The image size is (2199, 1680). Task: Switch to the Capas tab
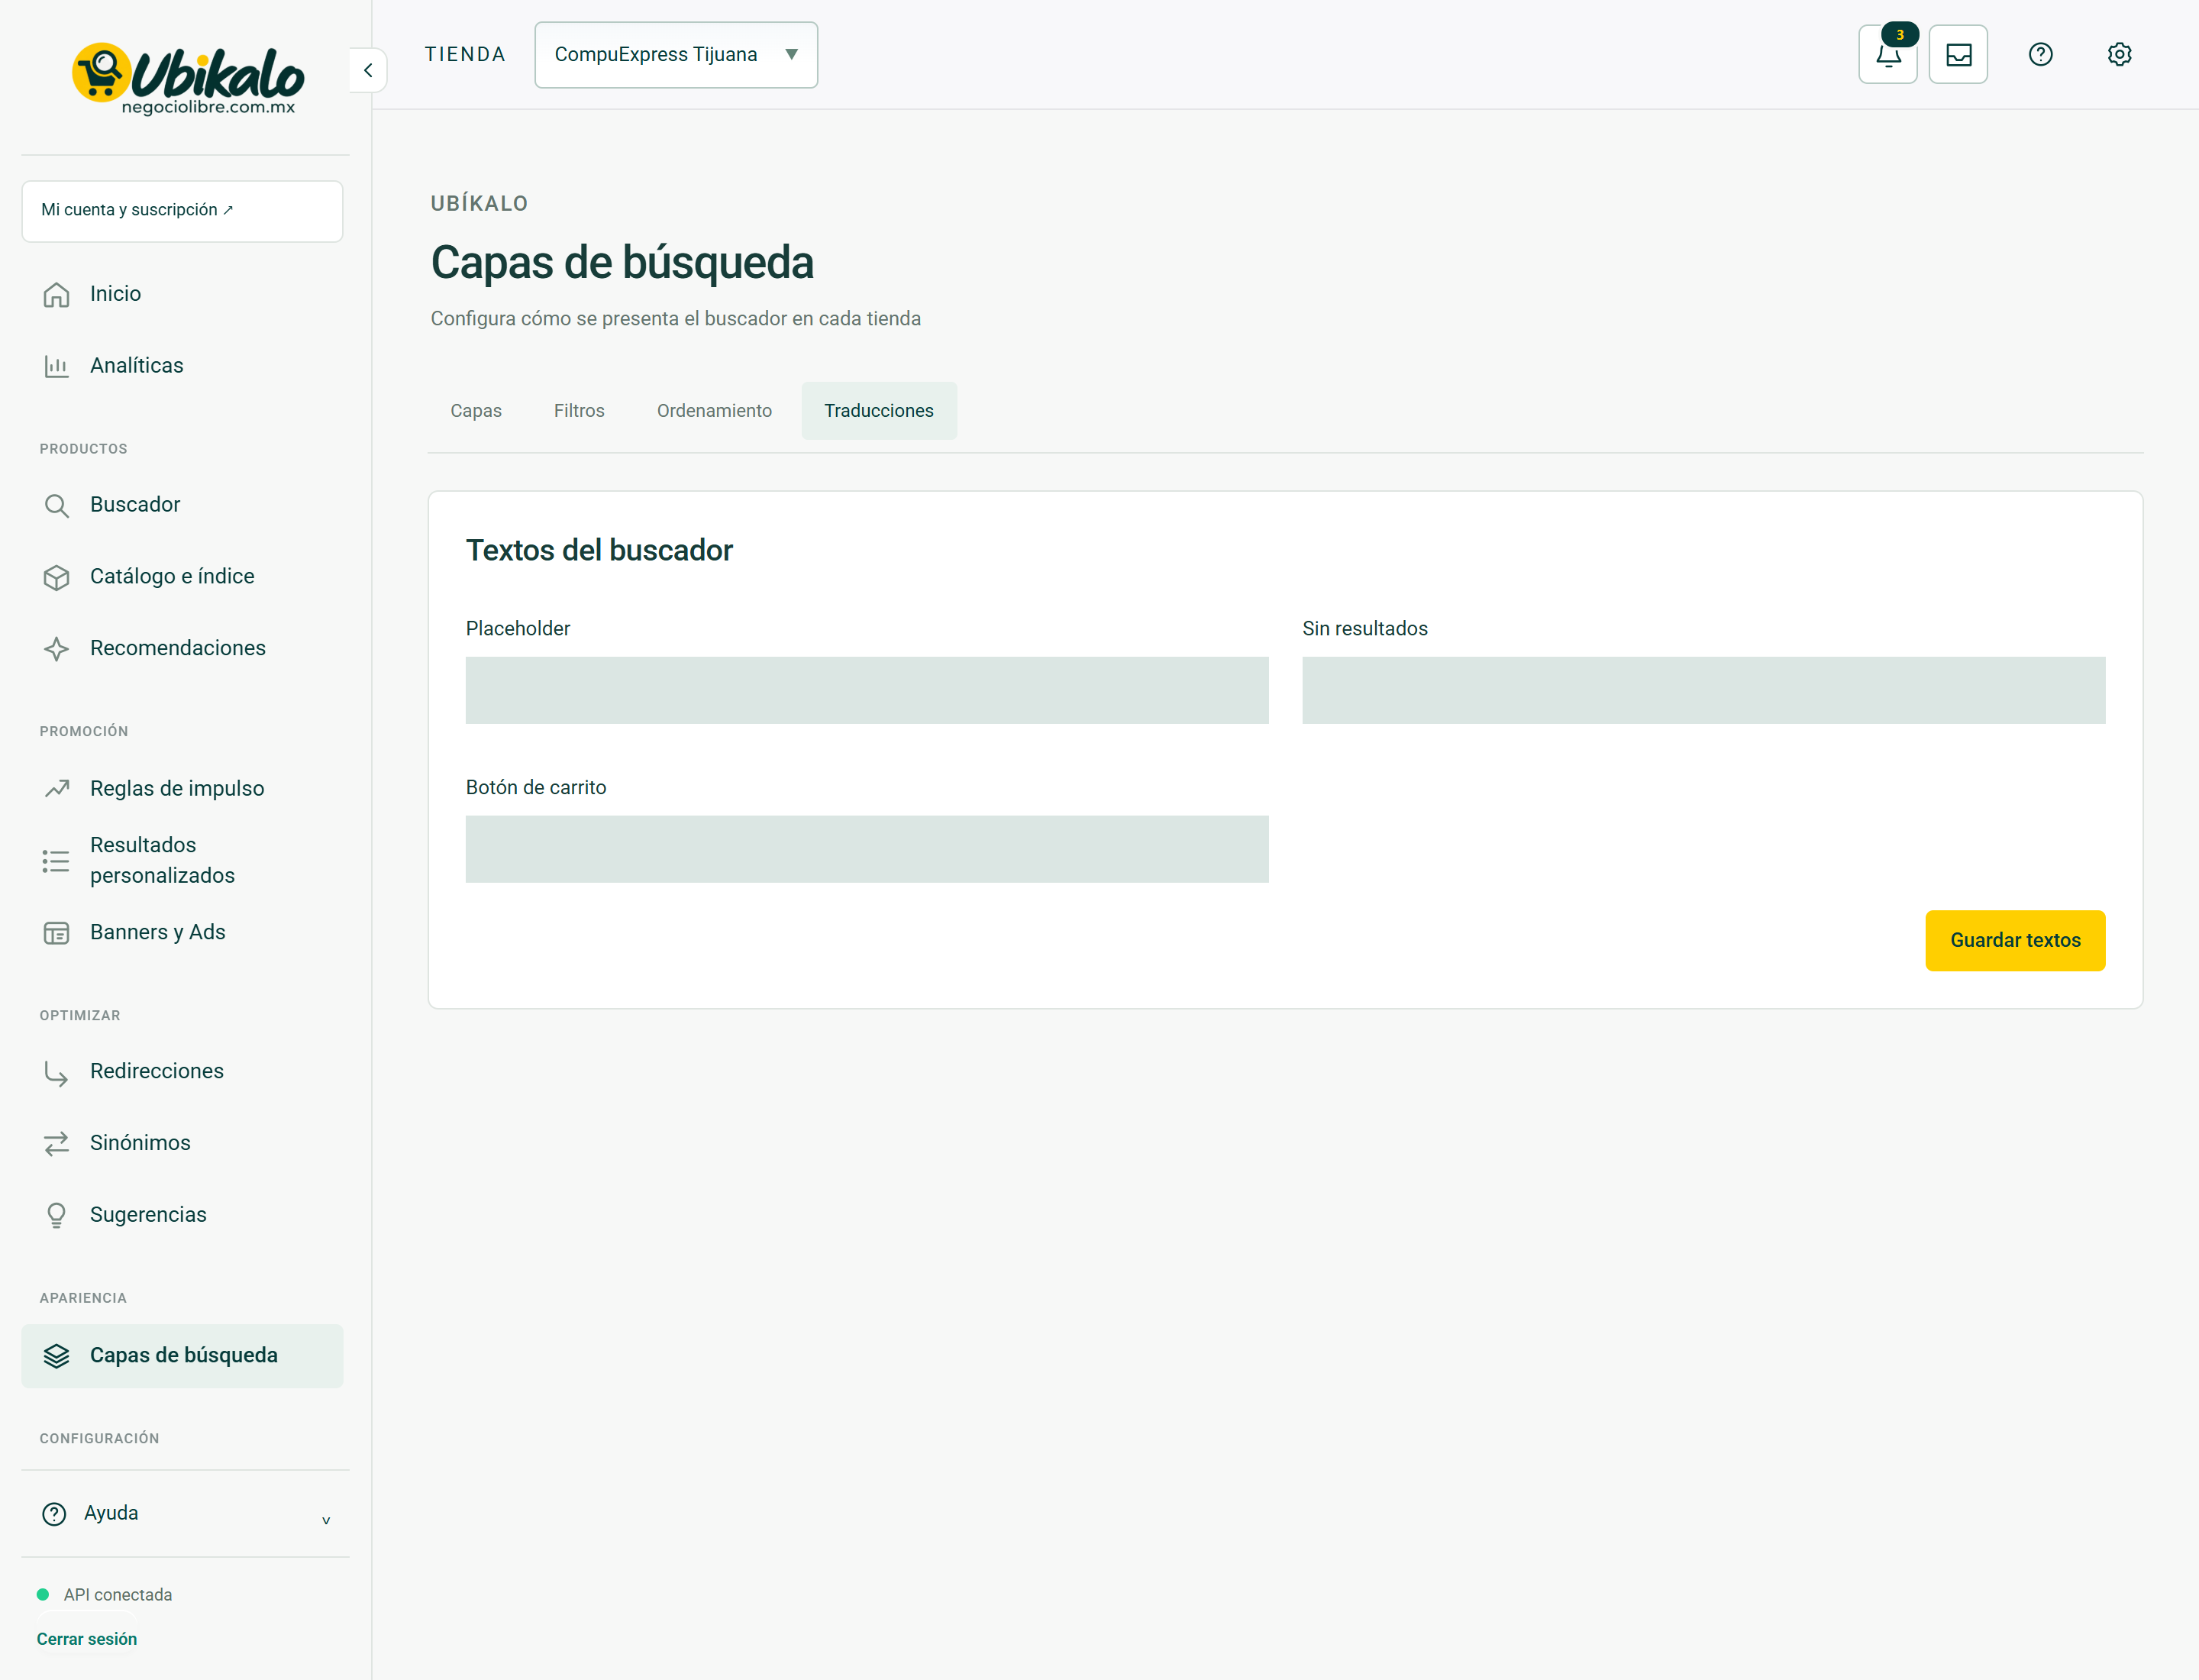(x=476, y=411)
